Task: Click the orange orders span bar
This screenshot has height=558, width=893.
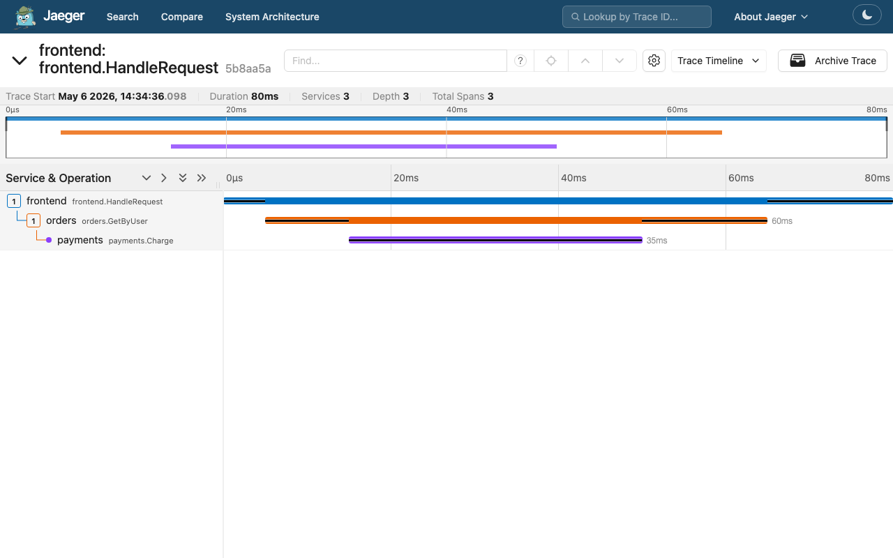Action: 516,220
